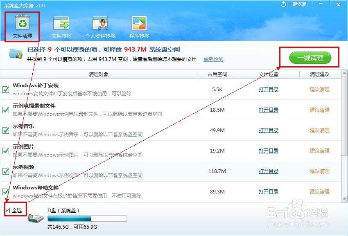The image size is (348, 236).
Task: Open directory for Windows补丁安装
Action: [x=269, y=90]
